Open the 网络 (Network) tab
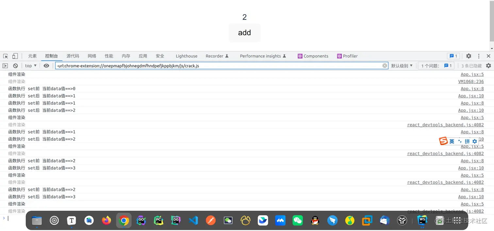 click(92, 56)
